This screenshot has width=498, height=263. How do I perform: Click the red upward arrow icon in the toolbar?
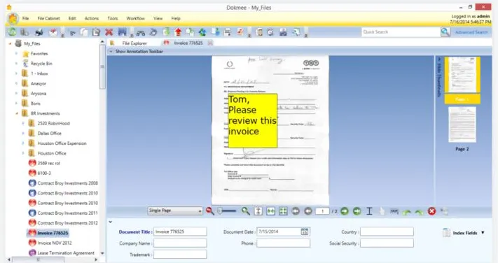pos(178,31)
